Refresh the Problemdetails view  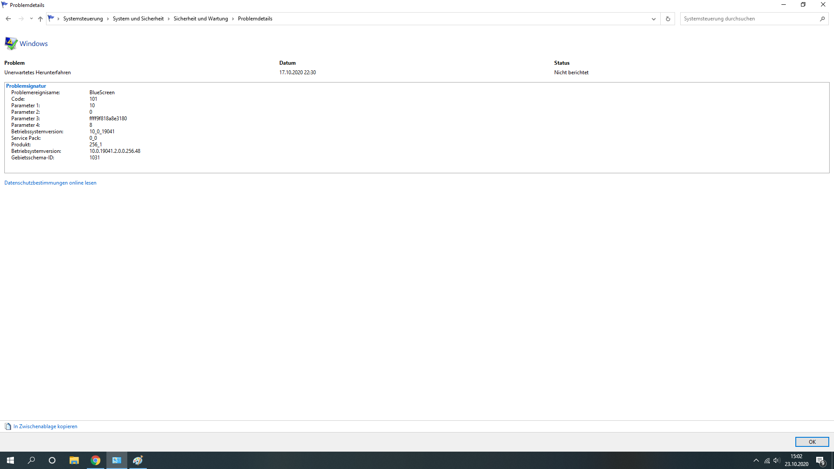coord(668,19)
